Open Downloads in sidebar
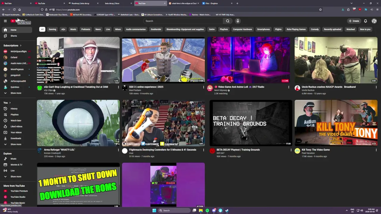381x214 pixels. [x=16, y=138]
